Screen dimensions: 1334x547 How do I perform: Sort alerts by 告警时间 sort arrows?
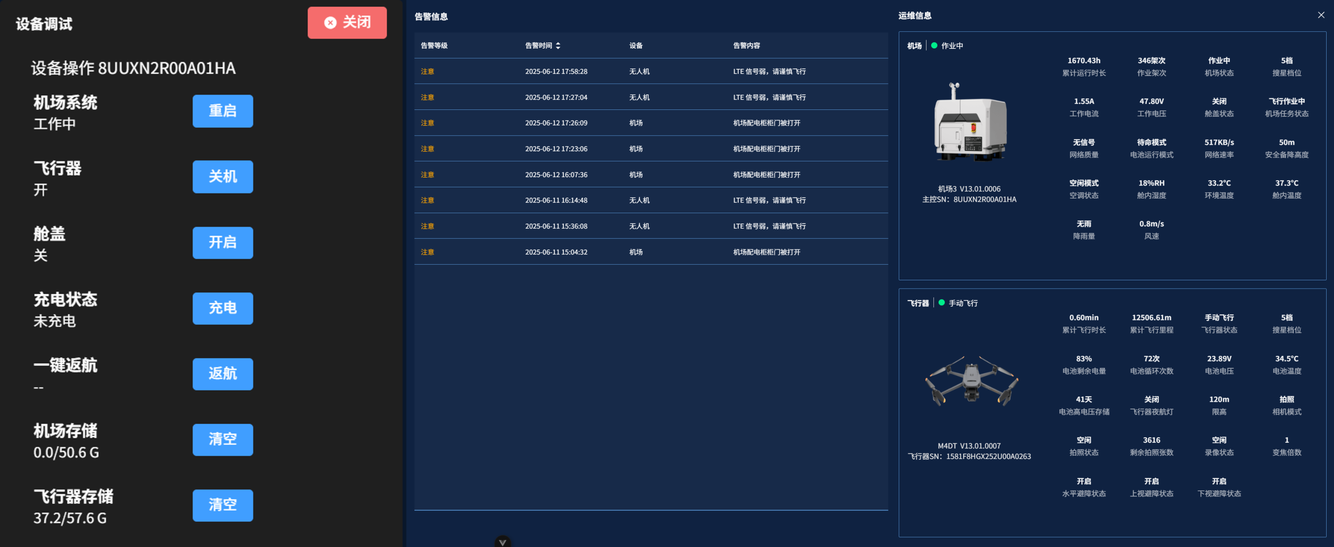558,46
